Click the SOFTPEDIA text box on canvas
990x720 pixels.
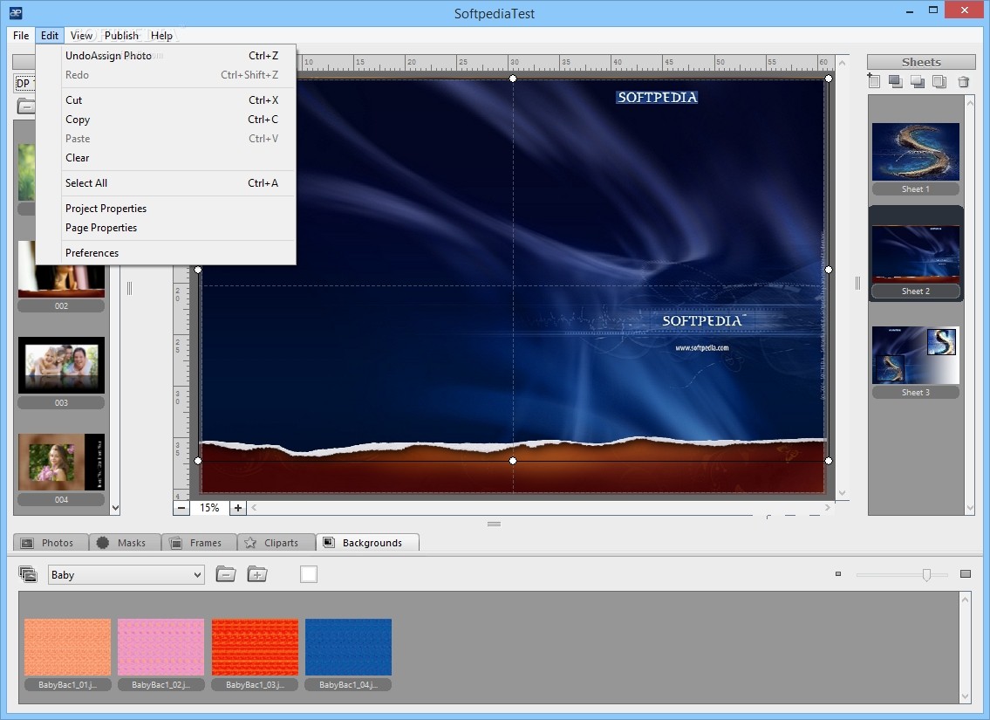click(x=658, y=97)
